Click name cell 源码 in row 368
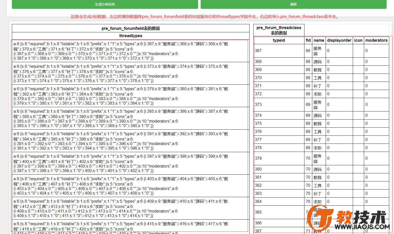 319,61
